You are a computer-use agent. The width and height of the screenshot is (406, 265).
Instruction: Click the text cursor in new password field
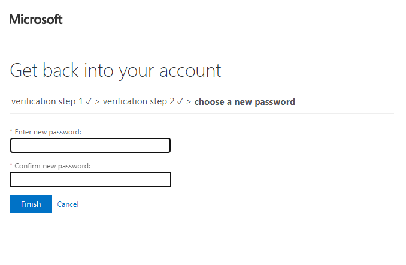click(x=16, y=146)
